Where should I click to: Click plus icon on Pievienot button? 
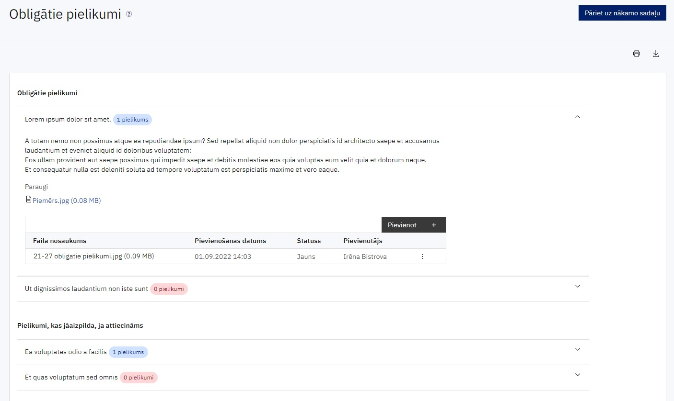tap(434, 225)
